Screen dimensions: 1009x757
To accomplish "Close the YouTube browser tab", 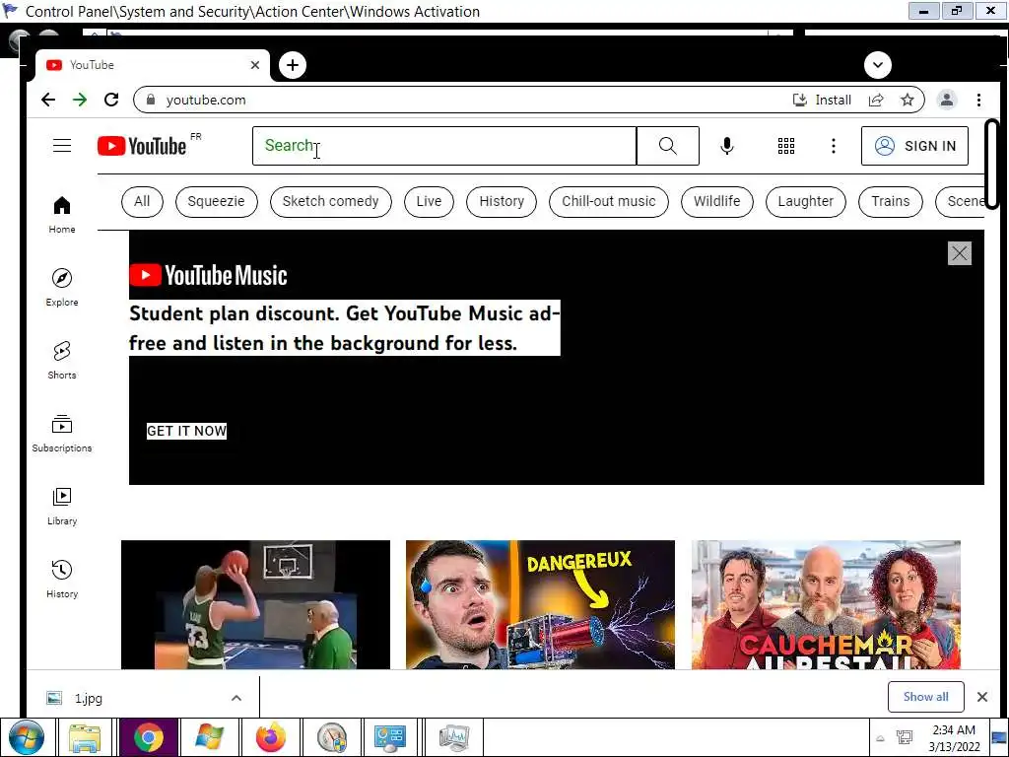I will [x=255, y=65].
